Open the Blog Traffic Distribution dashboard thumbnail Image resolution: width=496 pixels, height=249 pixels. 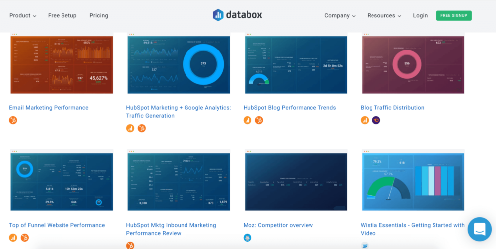413,64
